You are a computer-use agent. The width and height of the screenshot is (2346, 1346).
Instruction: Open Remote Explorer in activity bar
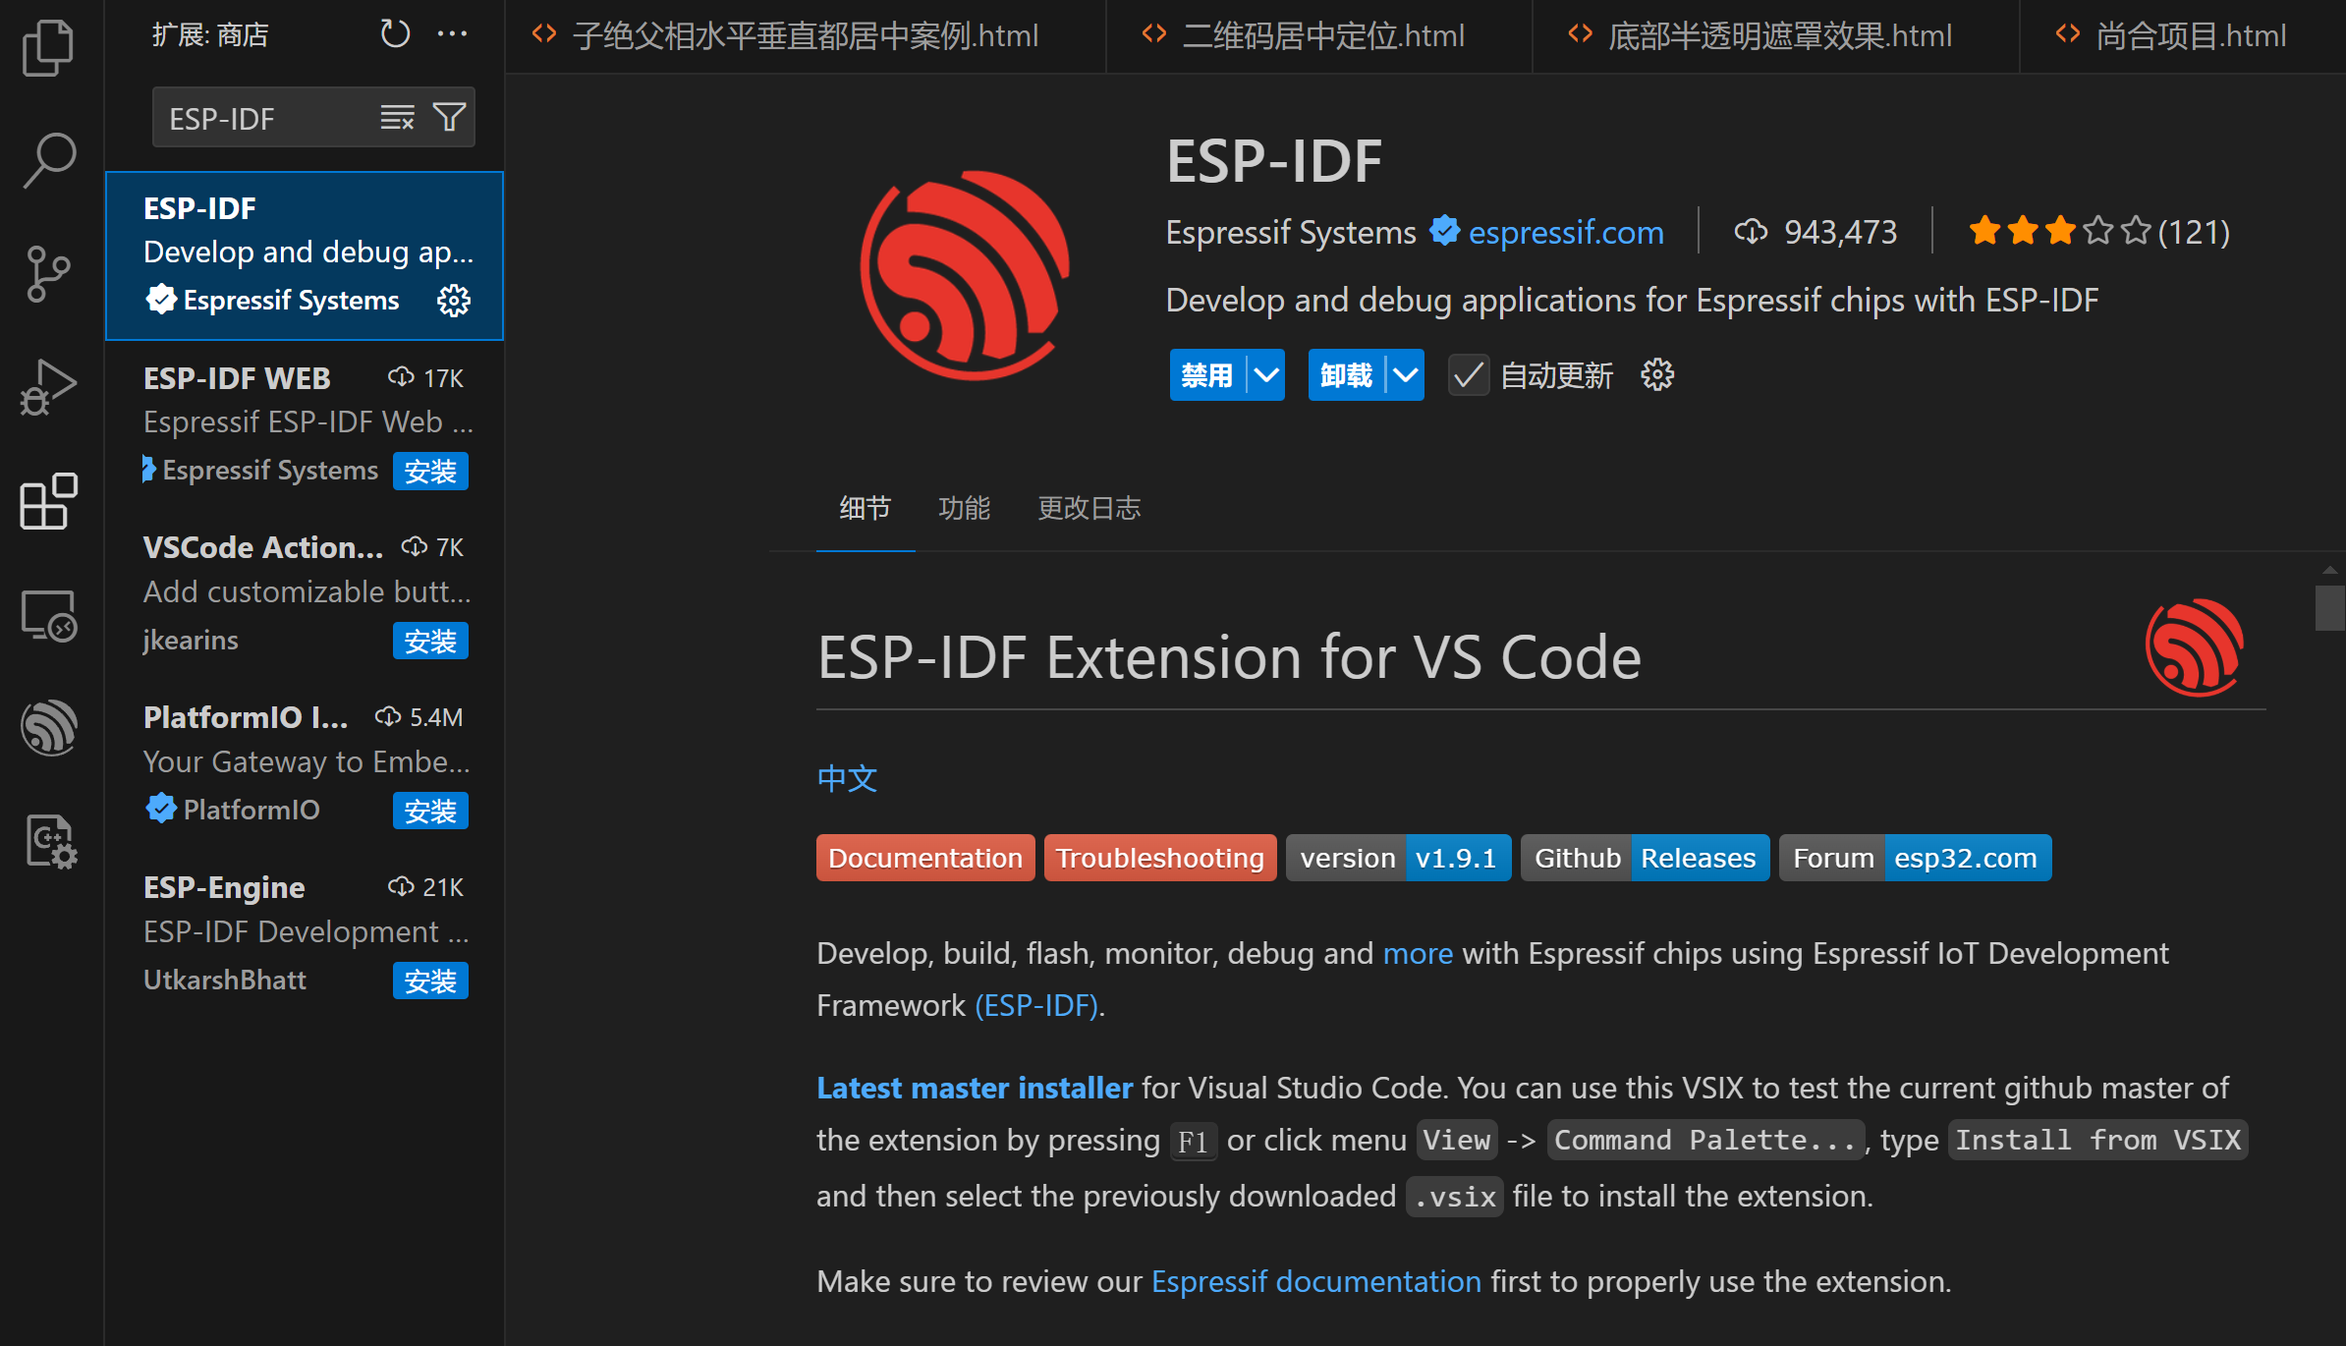click(x=47, y=616)
